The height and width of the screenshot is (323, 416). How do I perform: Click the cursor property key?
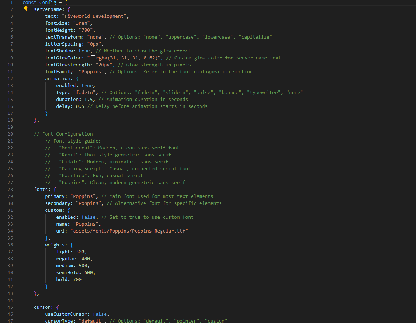point(42,307)
